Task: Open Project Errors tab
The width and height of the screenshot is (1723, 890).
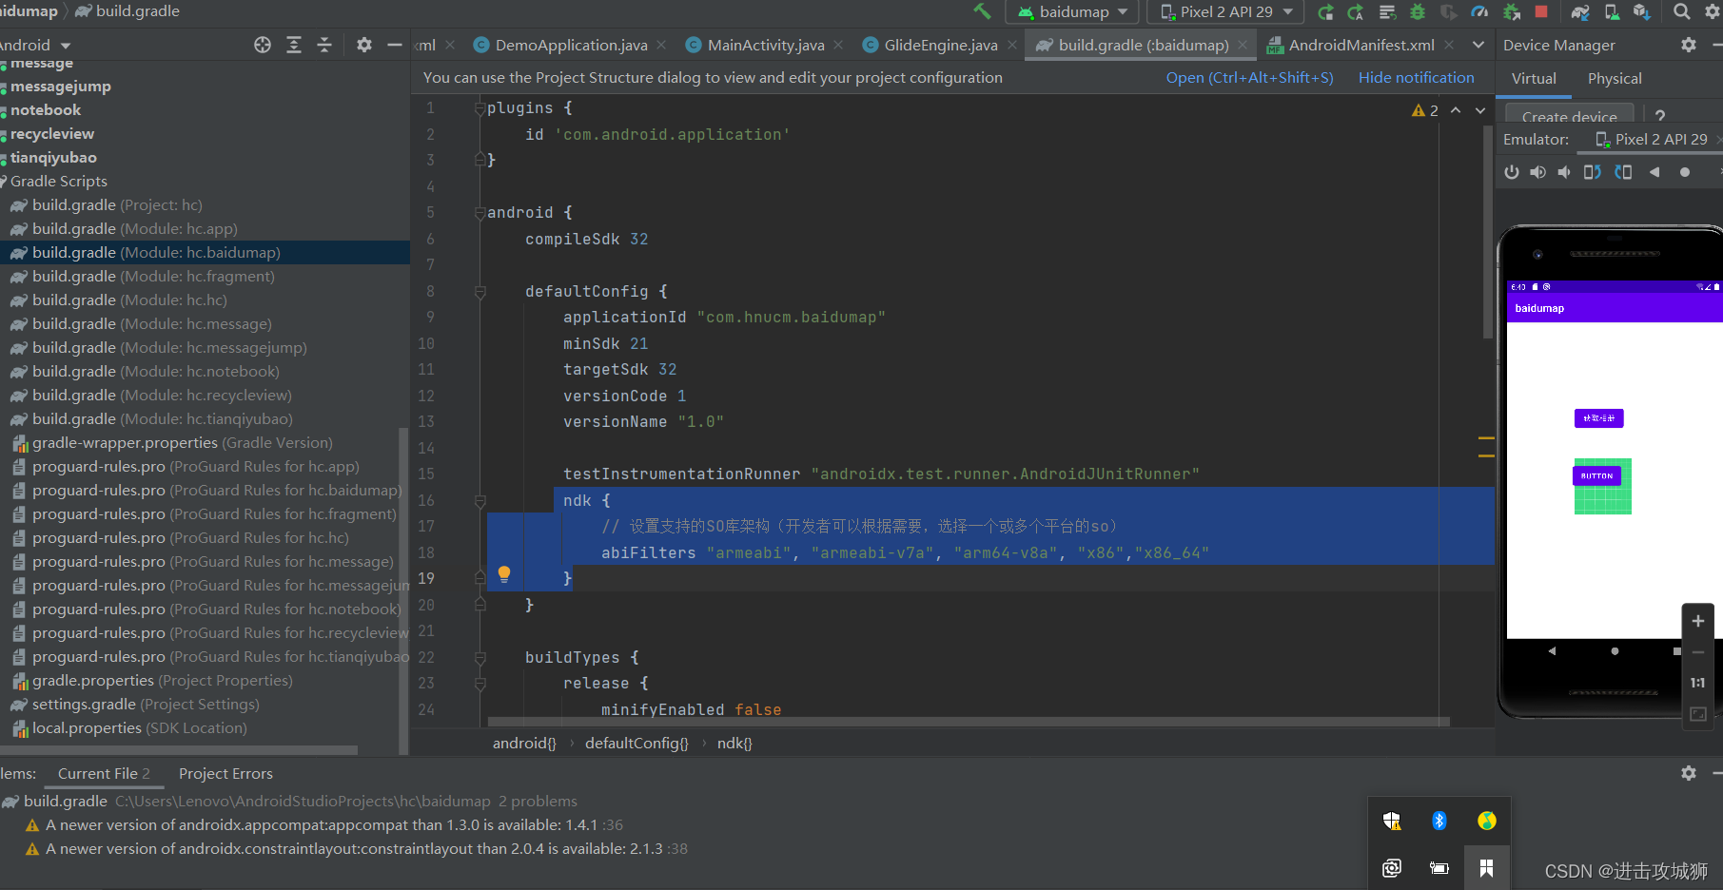Action: point(225,773)
